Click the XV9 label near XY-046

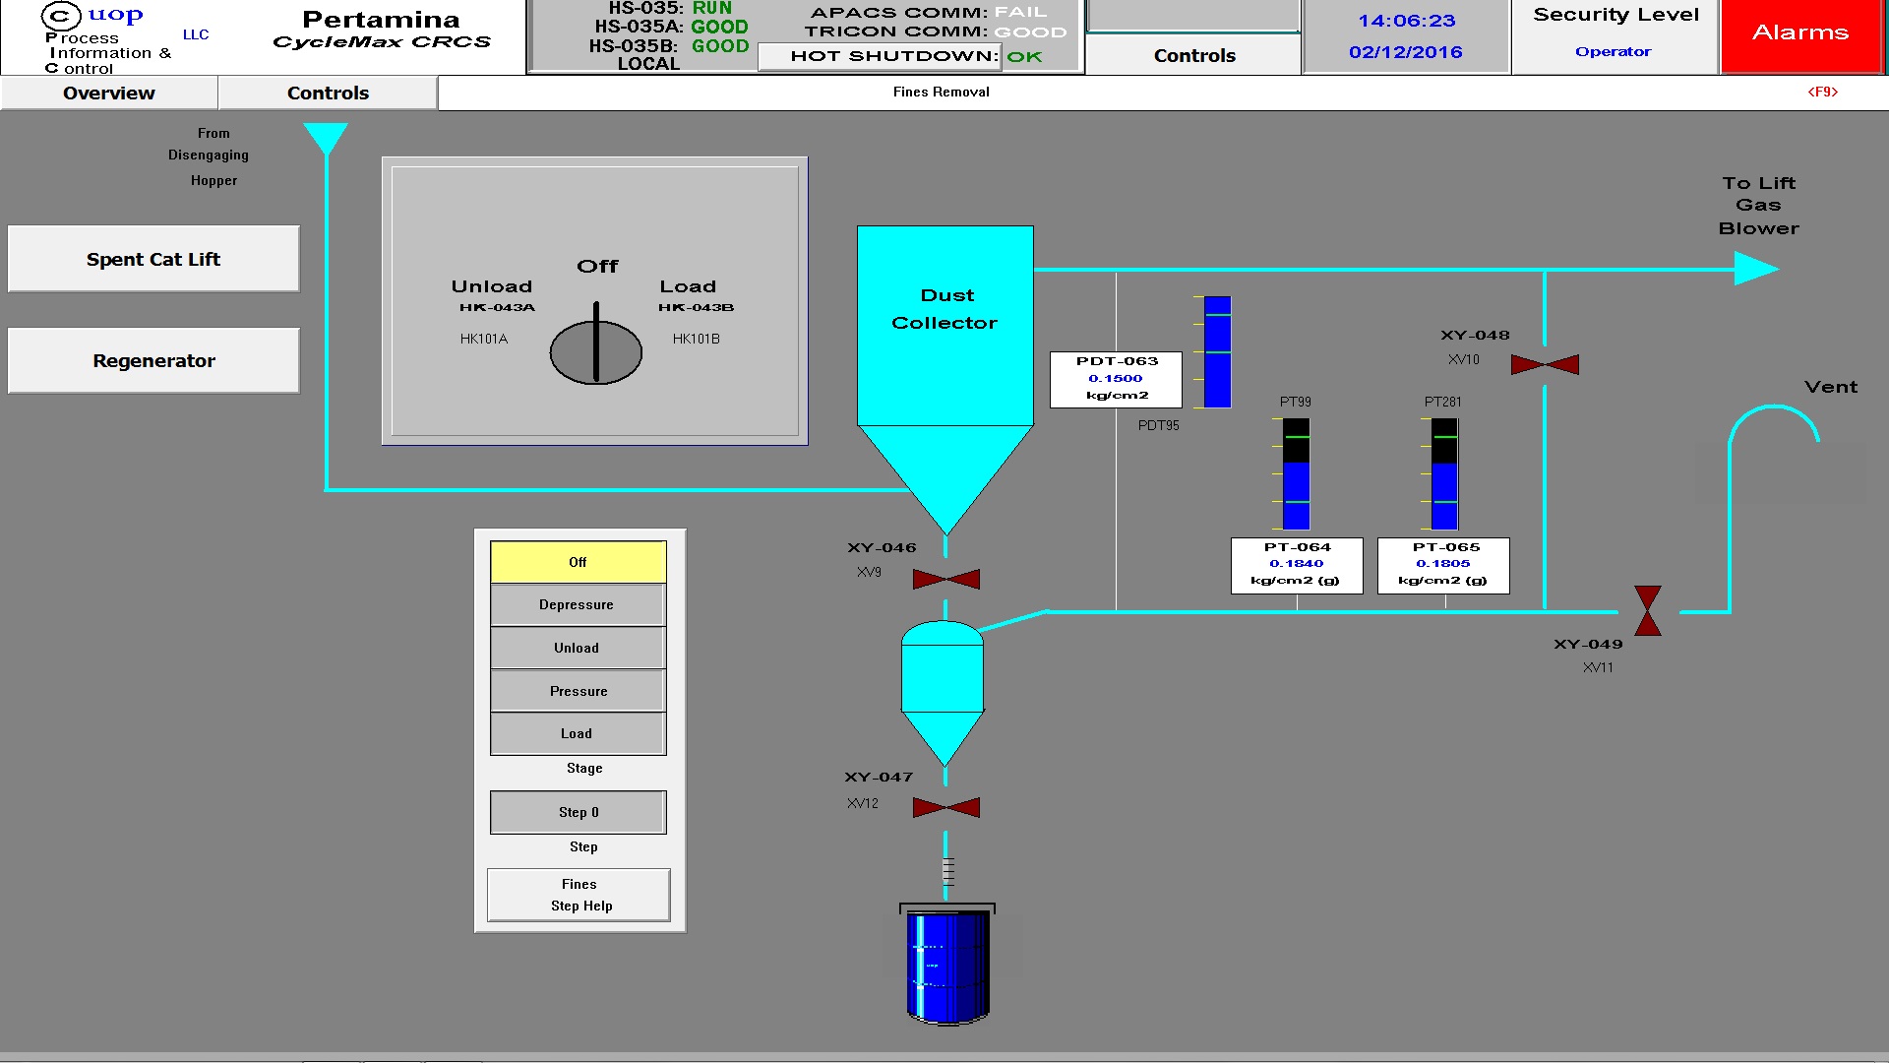869,572
